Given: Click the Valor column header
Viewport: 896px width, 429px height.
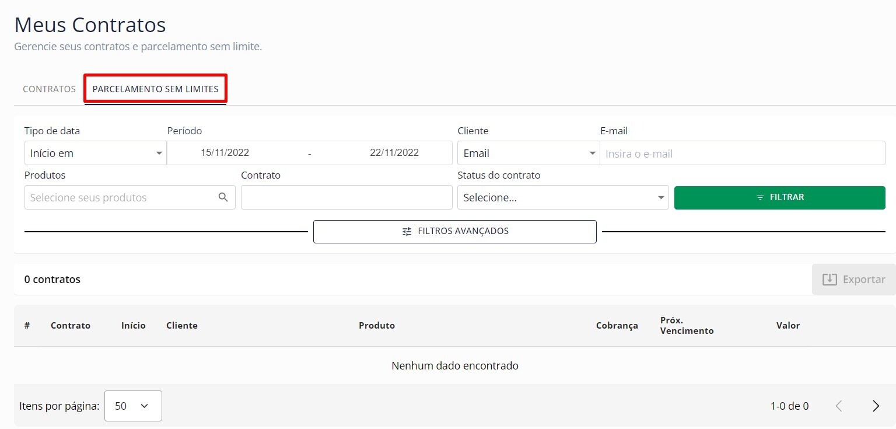Looking at the screenshot, I should (x=787, y=326).
